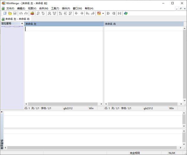Click the Refresh icon at toolbar end
187x155 pixels.
click(x=126, y=13)
